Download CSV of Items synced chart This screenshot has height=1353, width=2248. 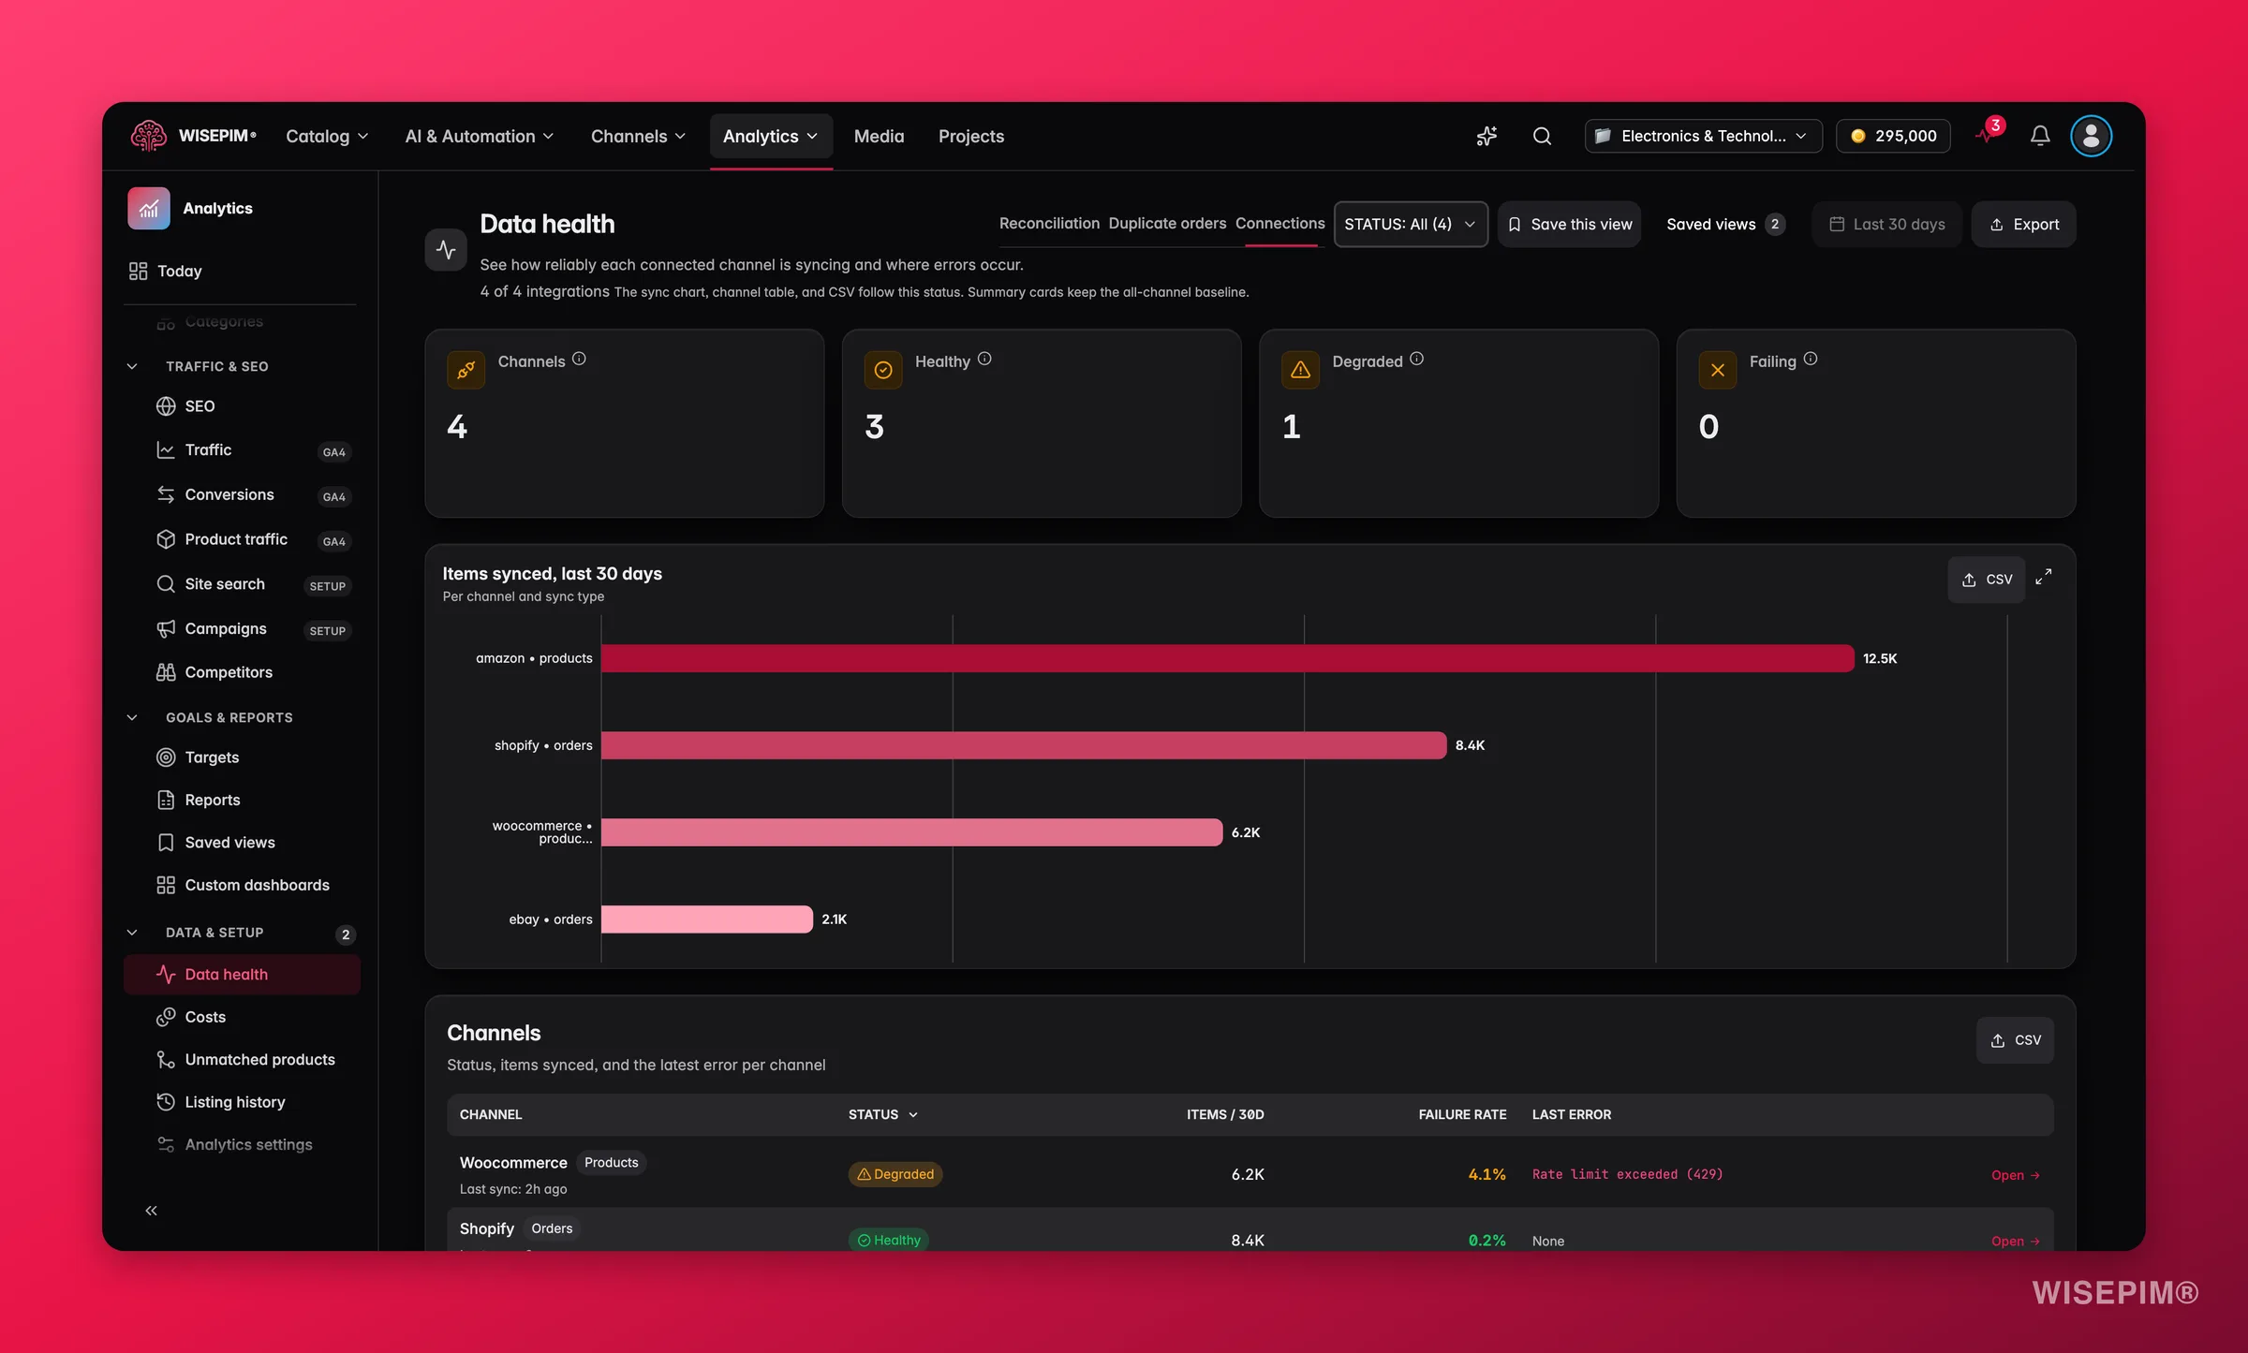click(x=1987, y=580)
